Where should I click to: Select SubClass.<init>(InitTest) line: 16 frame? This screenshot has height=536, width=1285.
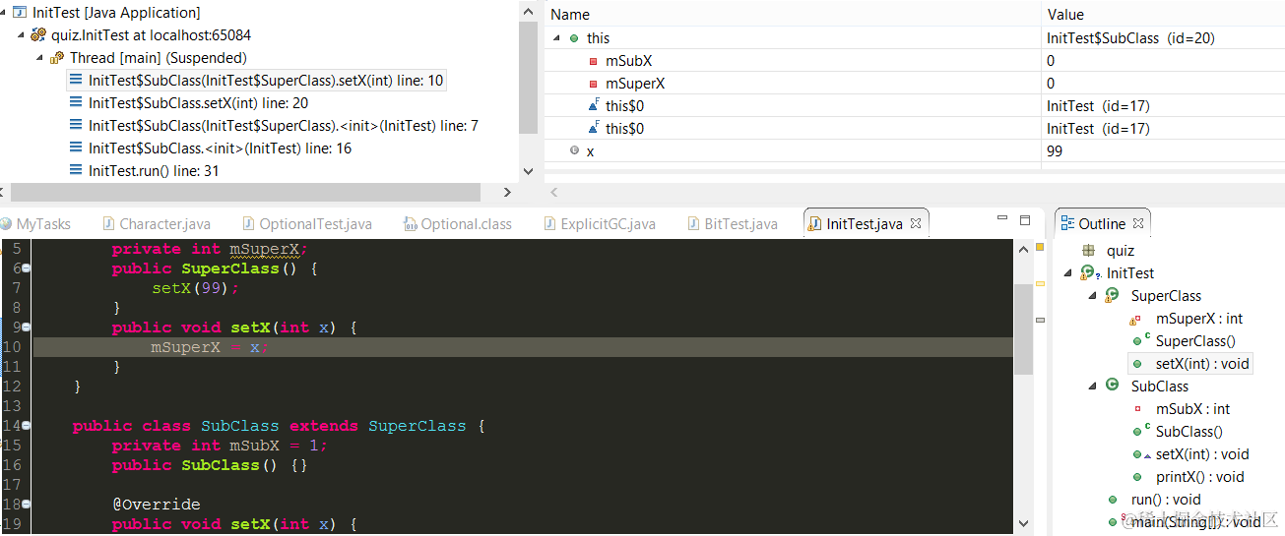220,149
